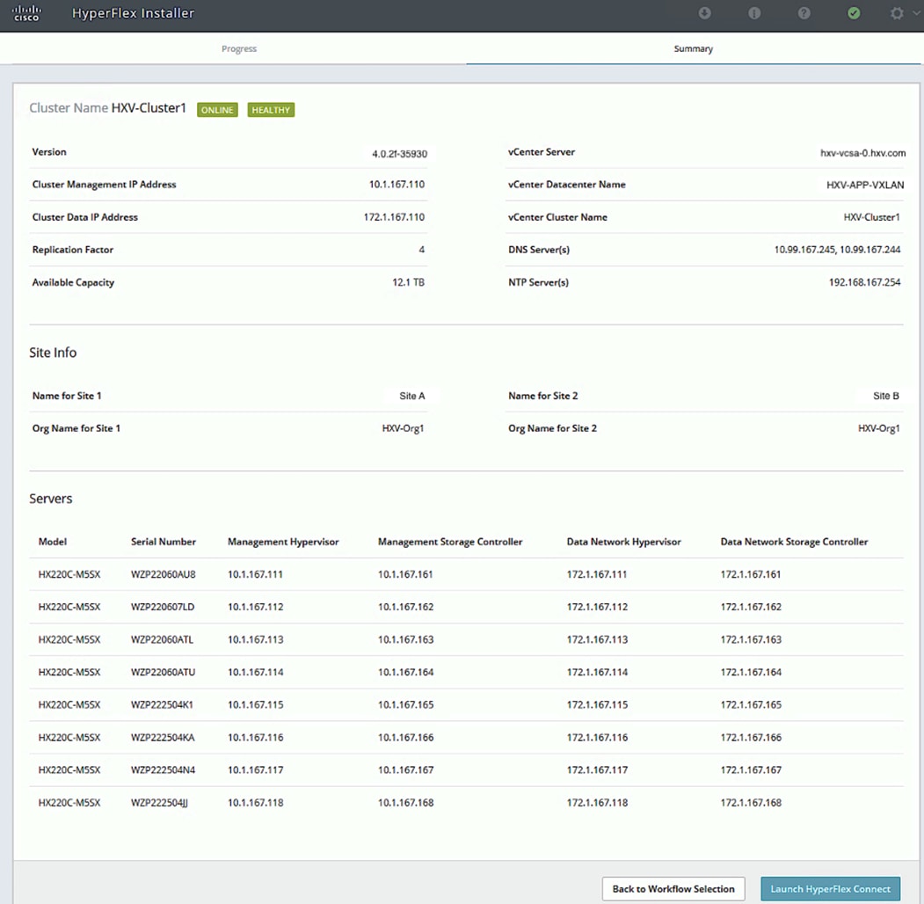Image resolution: width=924 pixels, height=904 pixels.
Task: Click Back to Workflow Selection button
Action: pyautogui.click(x=673, y=889)
